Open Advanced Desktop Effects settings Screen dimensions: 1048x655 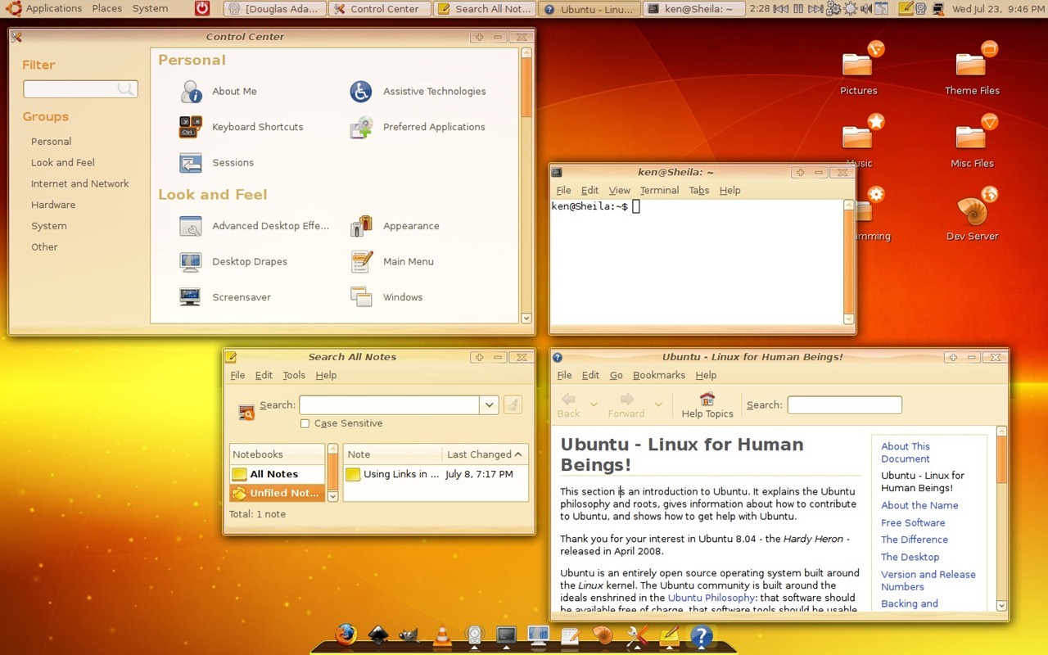[x=254, y=226]
